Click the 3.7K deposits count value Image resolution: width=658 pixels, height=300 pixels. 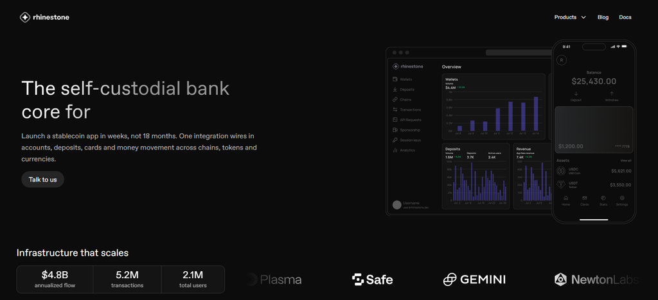coord(470,157)
